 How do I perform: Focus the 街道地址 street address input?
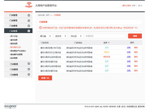click(x=105, y=36)
